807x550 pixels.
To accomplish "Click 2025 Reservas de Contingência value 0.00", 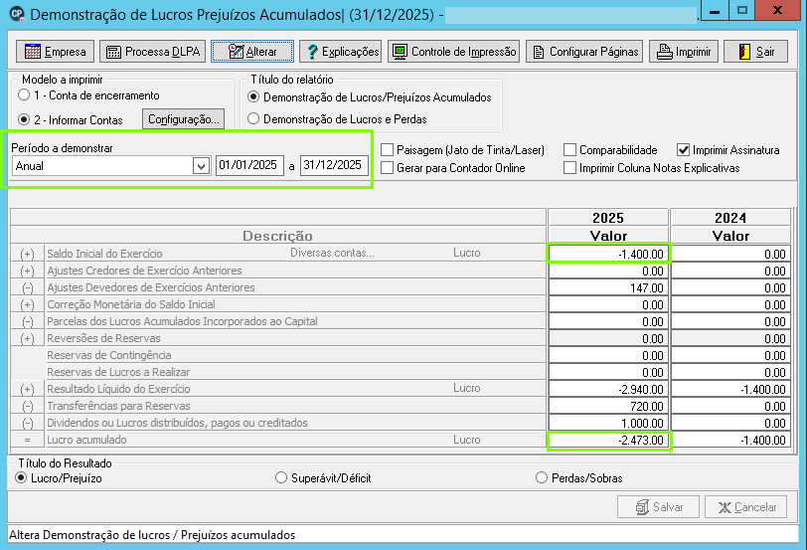I will [x=608, y=356].
